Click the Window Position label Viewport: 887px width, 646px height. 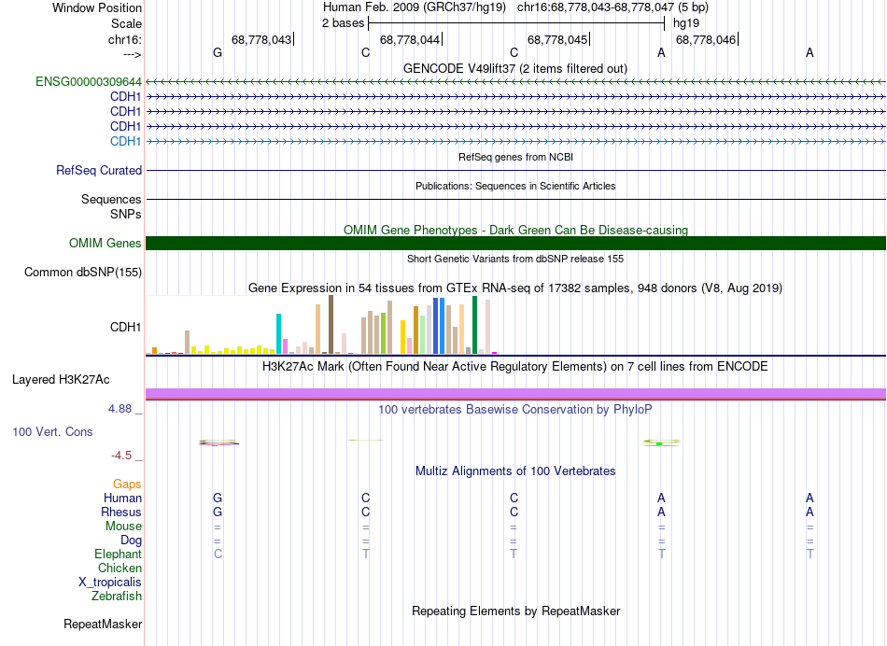point(97,7)
